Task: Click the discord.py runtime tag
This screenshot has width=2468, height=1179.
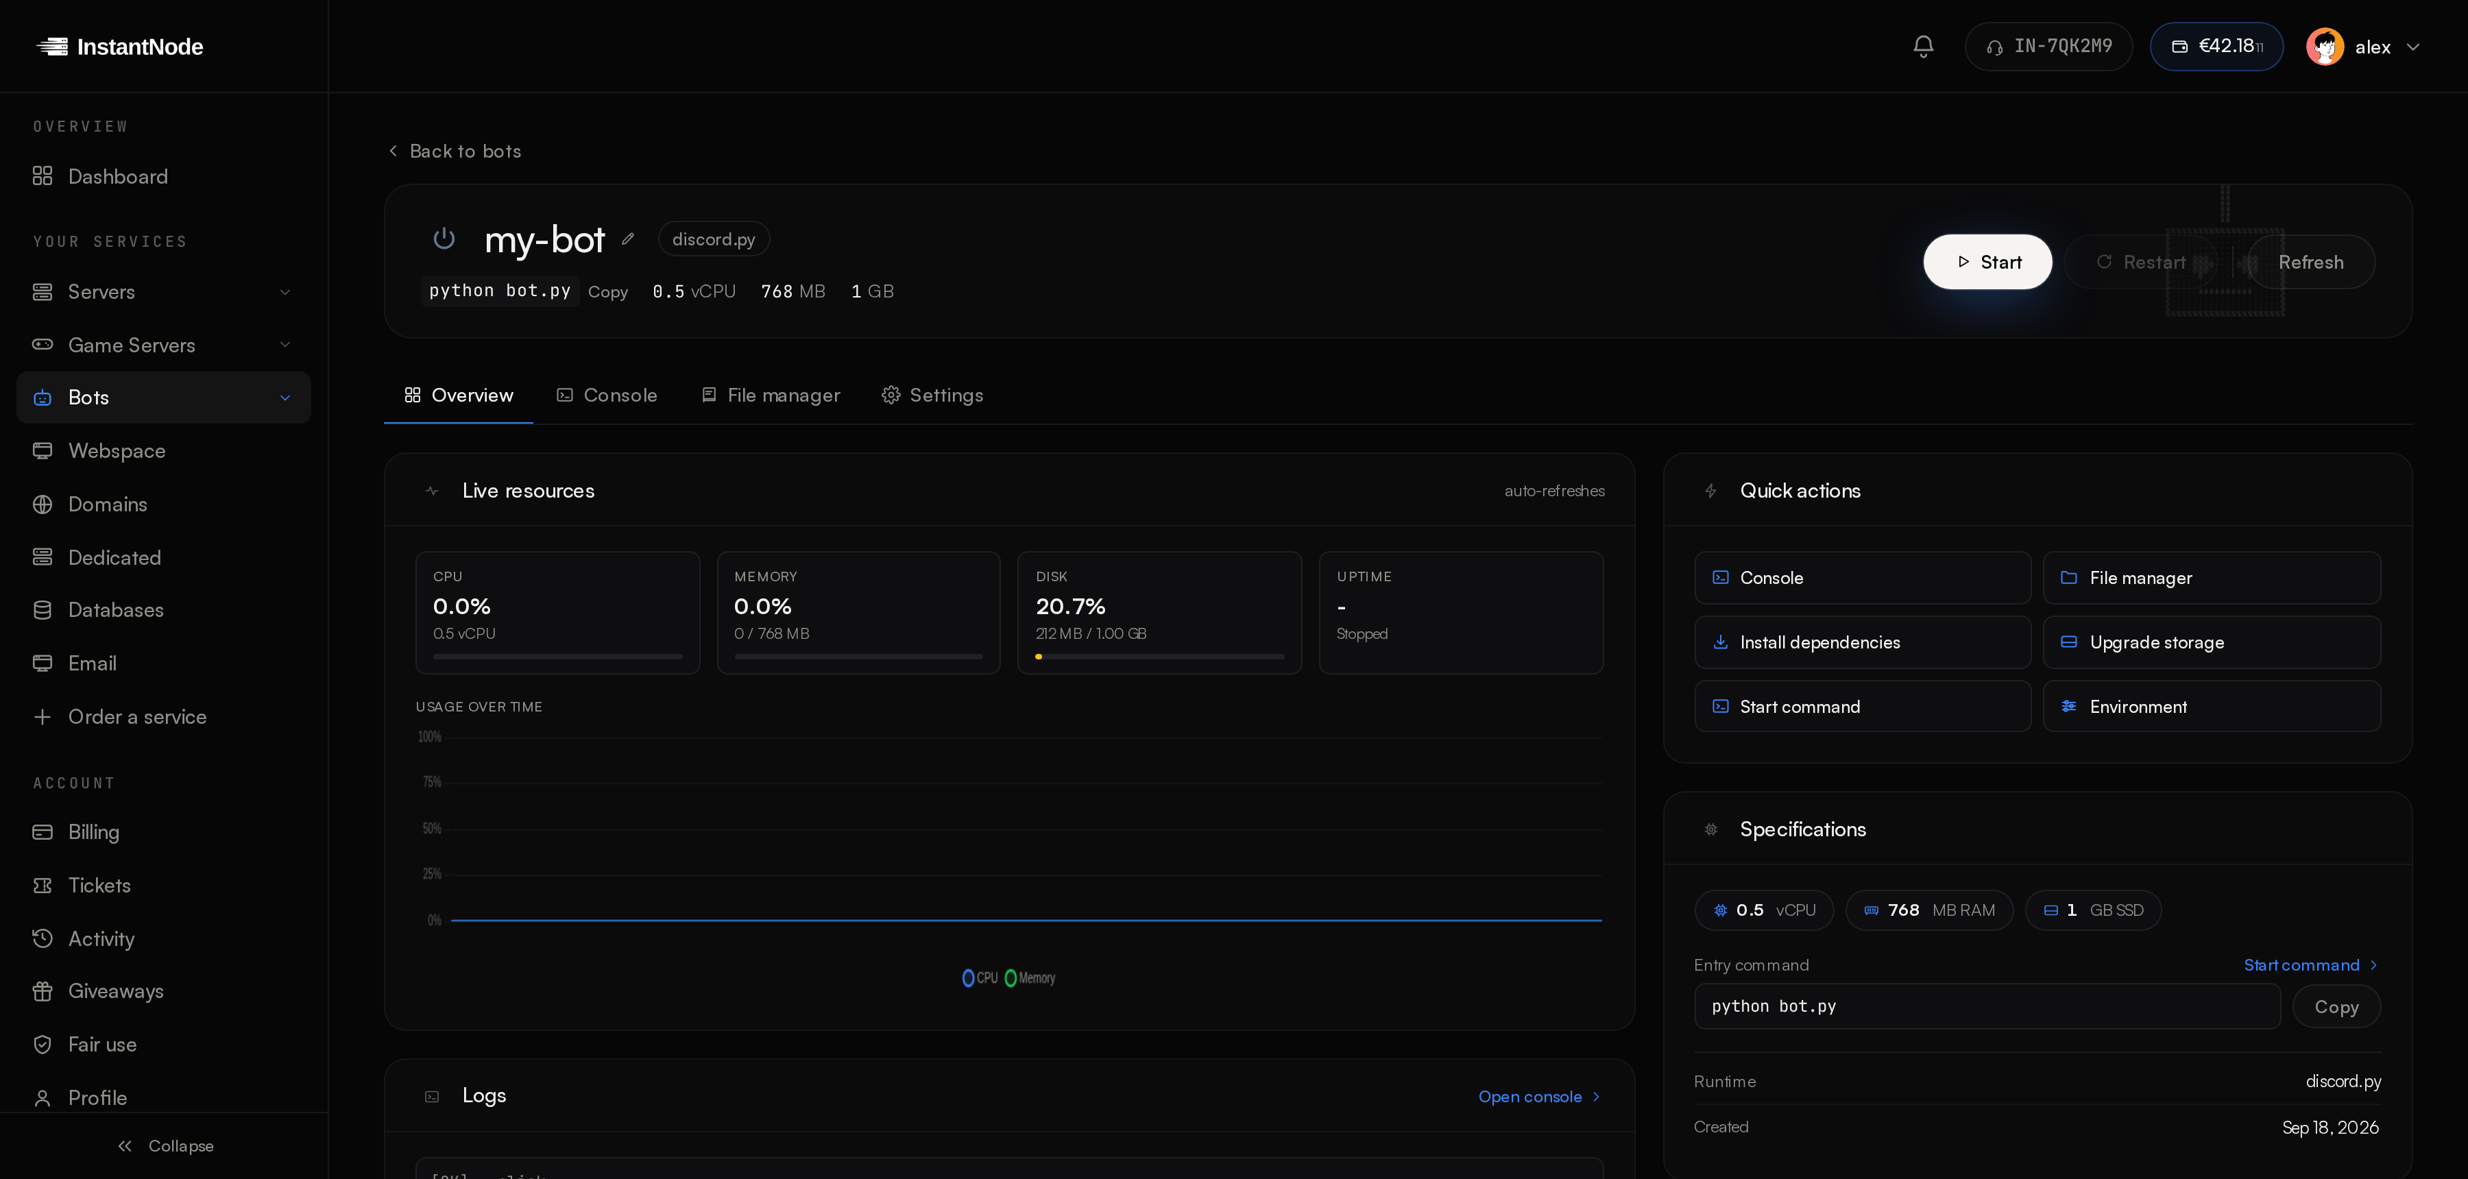Action: (x=714, y=239)
